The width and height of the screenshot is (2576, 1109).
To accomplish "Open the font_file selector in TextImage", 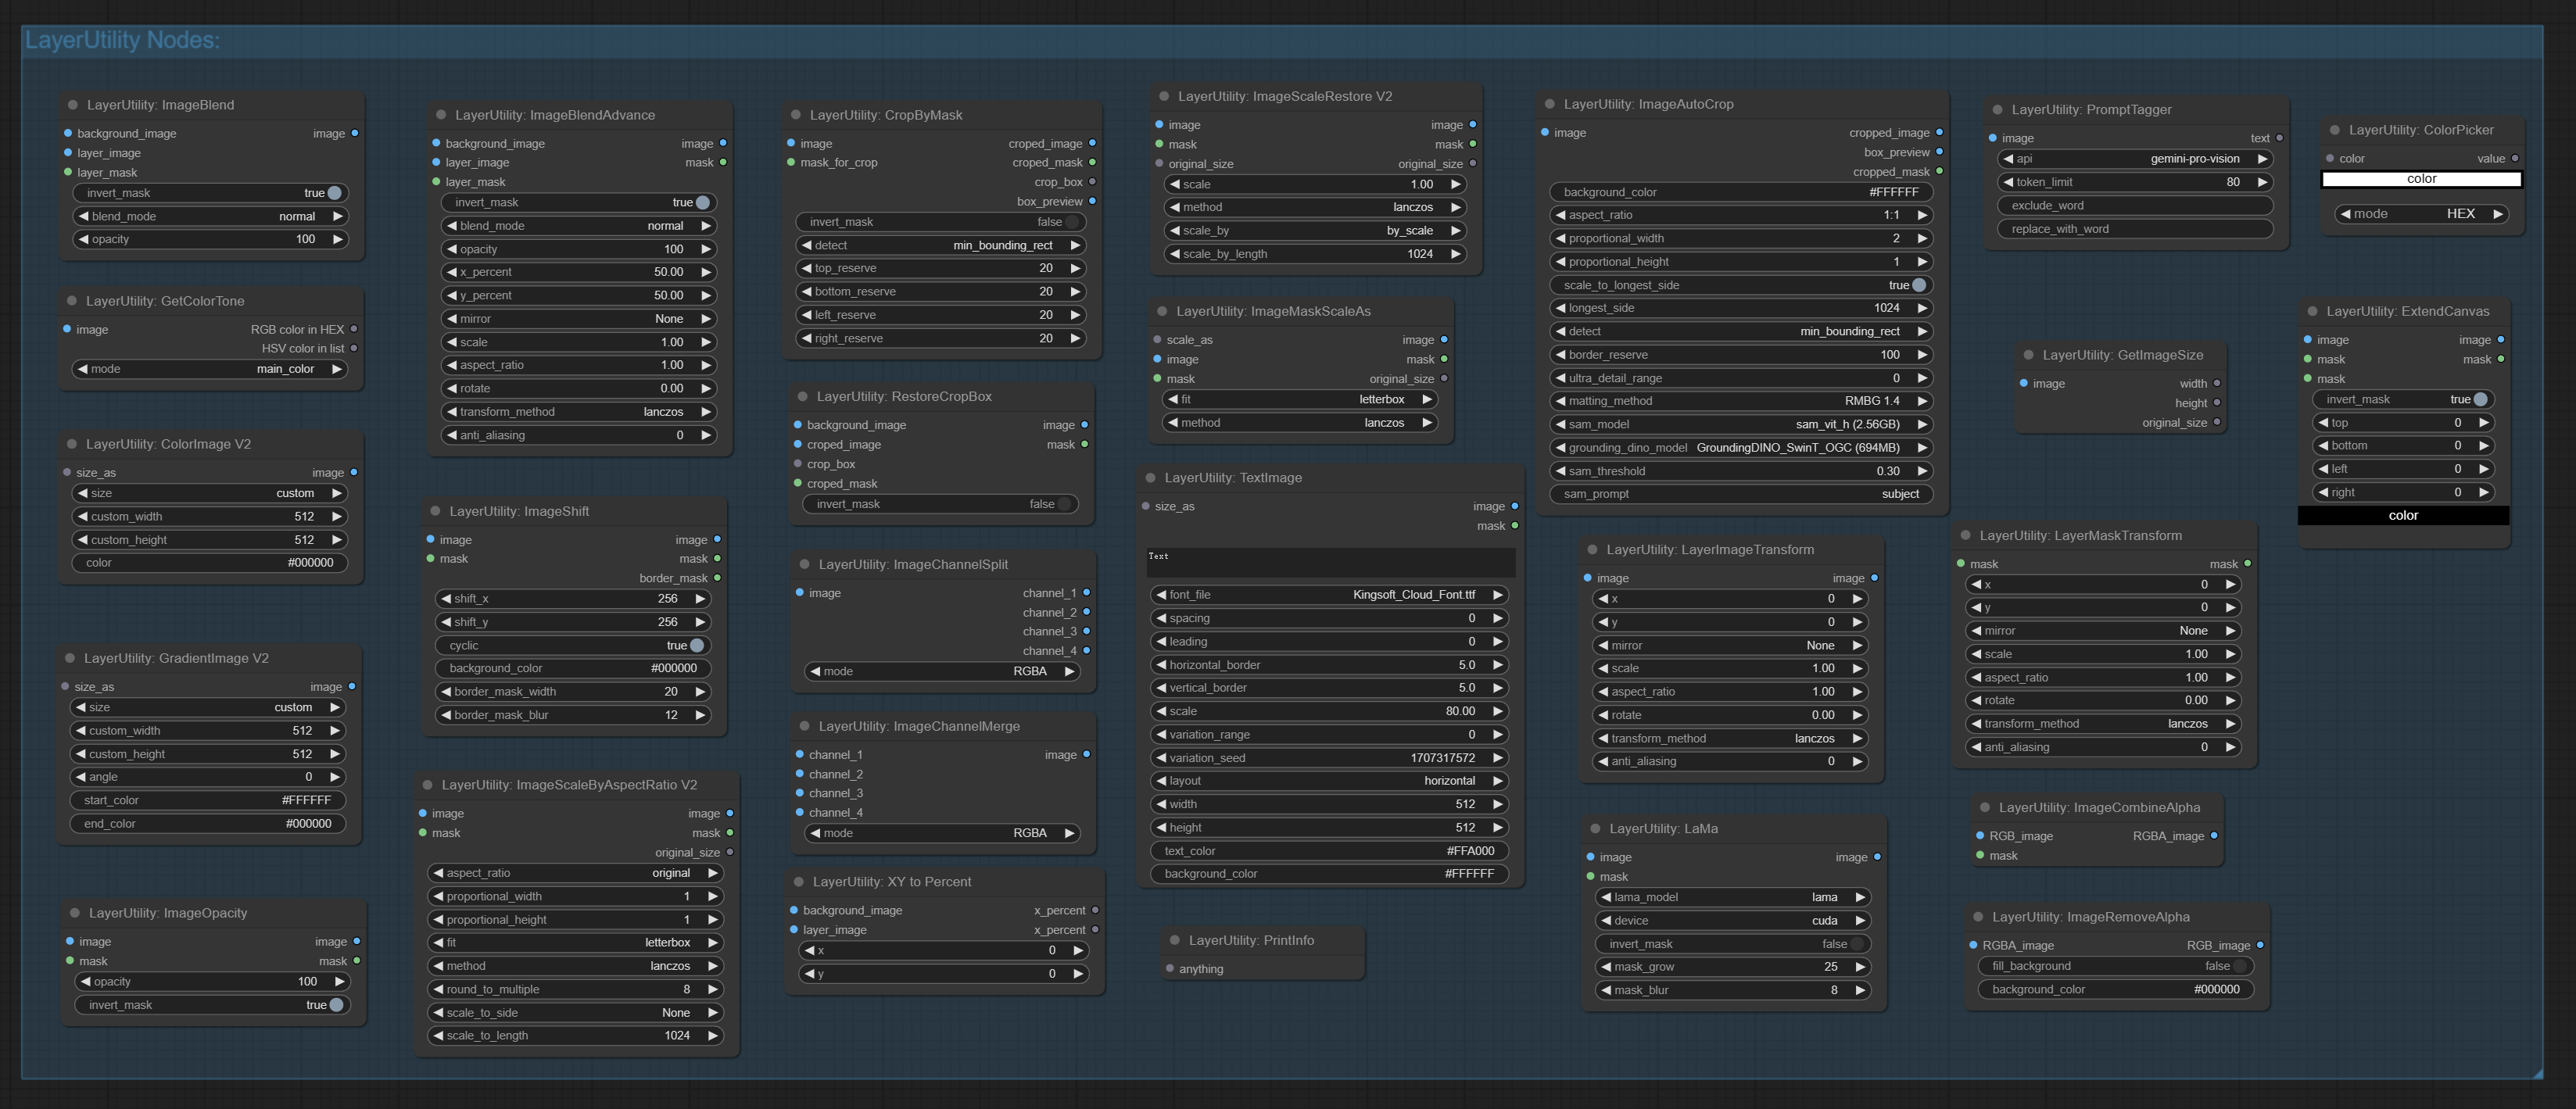I will coord(1329,595).
